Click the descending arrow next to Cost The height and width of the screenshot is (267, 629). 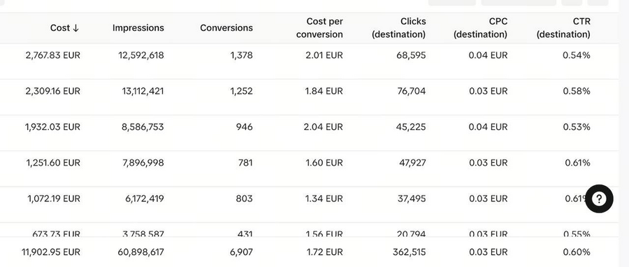point(75,28)
